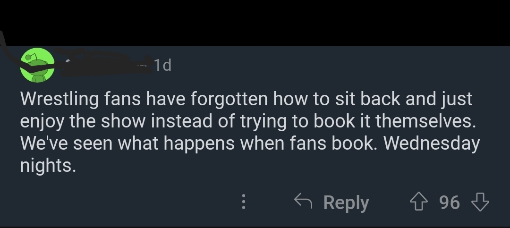Downvote the comment with the down arrow
The width and height of the screenshot is (510, 228).
(x=480, y=202)
